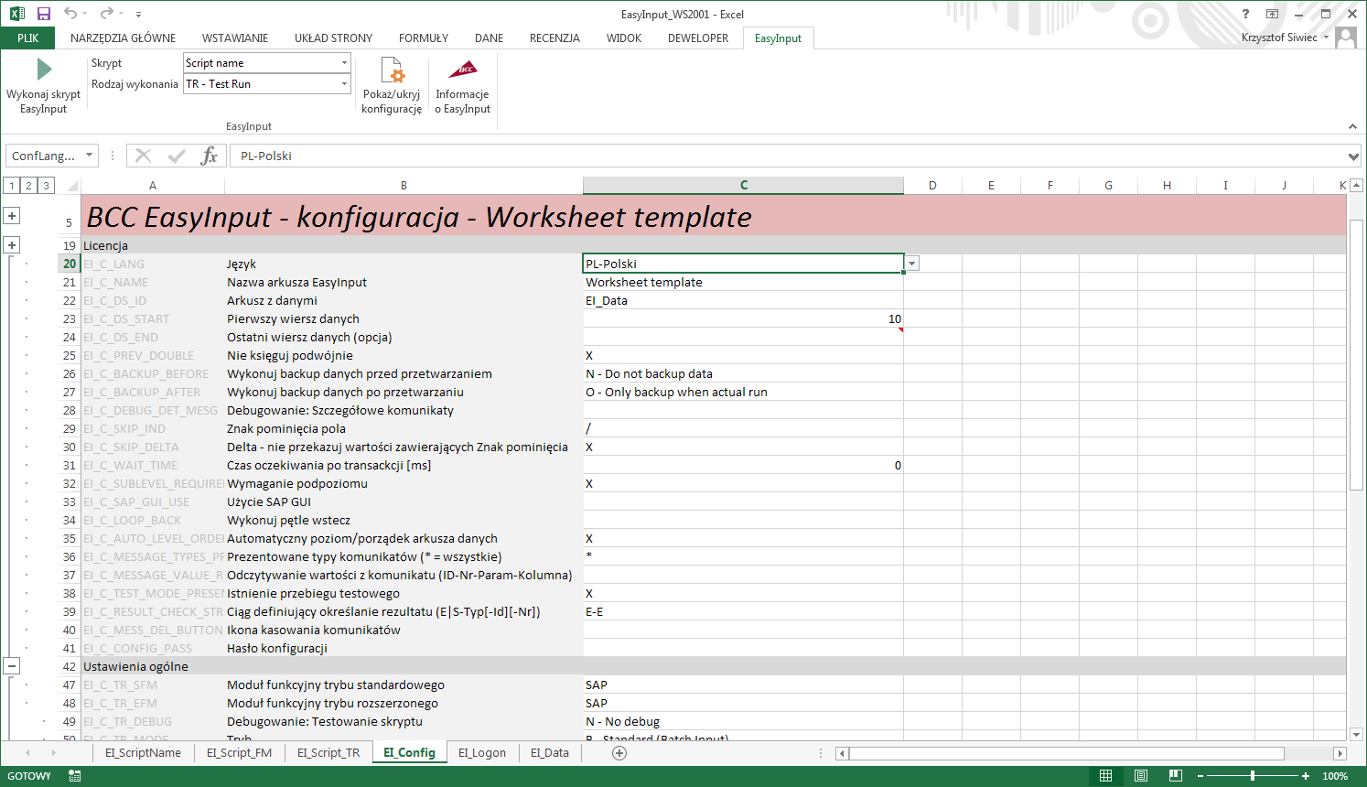Collapse the ribbon with the arrow
Screen dimensions: 1367x787
click(x=1352, y=126)
